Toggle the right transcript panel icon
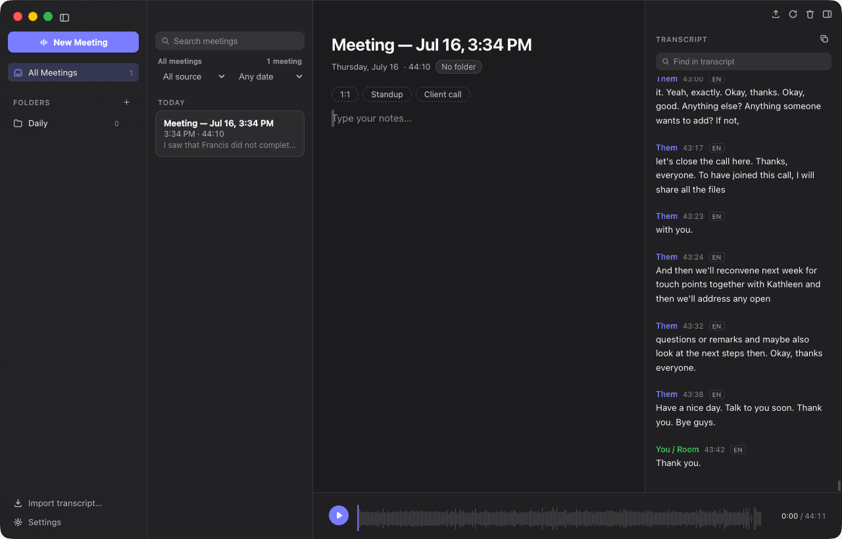 tap(827, 14)
